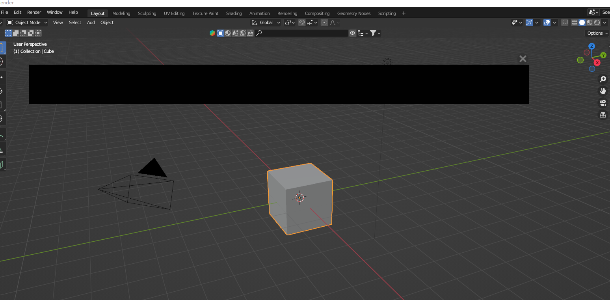Toggle Show Gizmo visibility in viewport
The height and width of the screenshot is (300, 610).
coord(529,22)
